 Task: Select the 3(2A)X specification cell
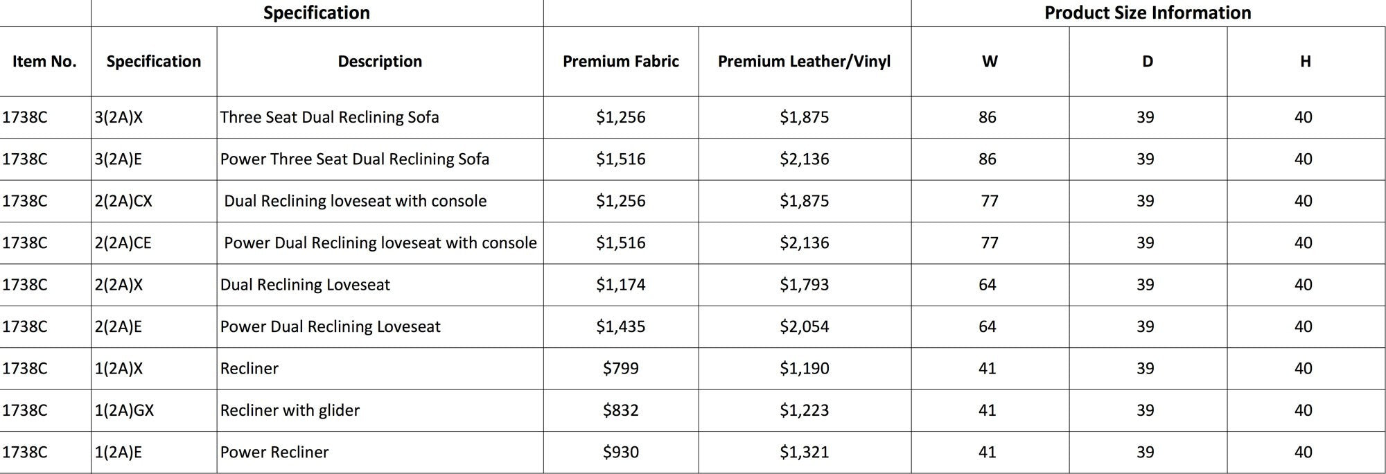click(x=154, y=117)
